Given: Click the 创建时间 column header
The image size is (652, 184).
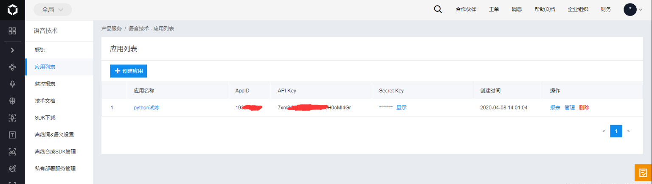Looking at the screenshot, I should coord(490,91).
